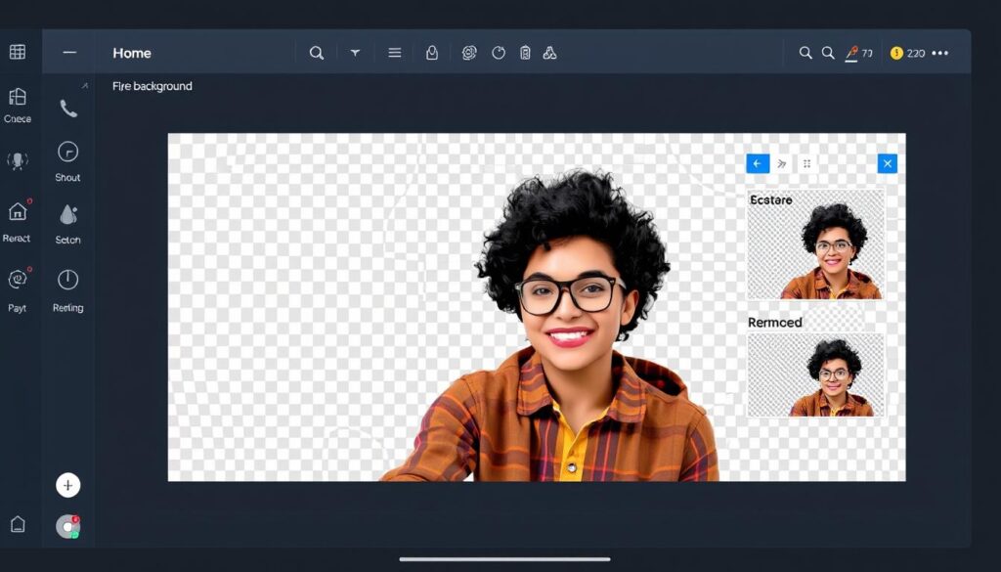Viewport: 1001px width, 572px height.
Task: Click the Fire background label
Action: (x=152, y=86)
